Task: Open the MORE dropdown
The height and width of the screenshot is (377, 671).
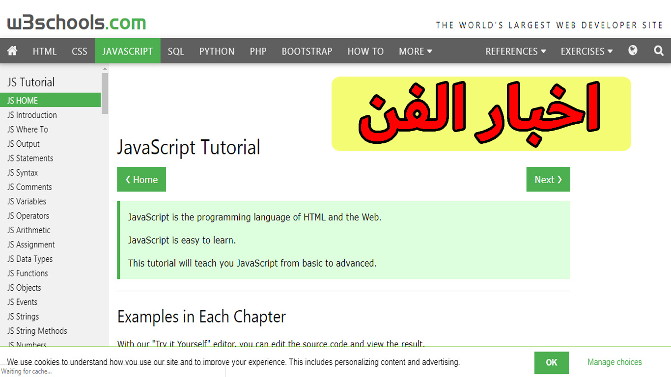Action: click(415, 51)
